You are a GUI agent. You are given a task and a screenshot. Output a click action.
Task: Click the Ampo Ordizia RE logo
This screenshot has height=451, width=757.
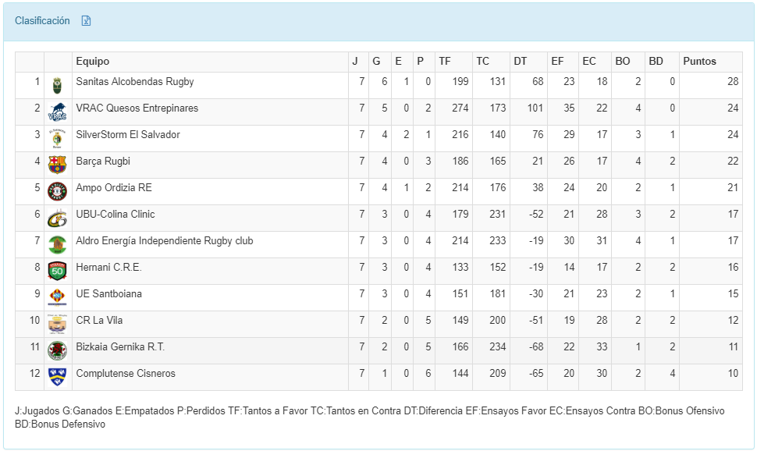pos(57,191)
